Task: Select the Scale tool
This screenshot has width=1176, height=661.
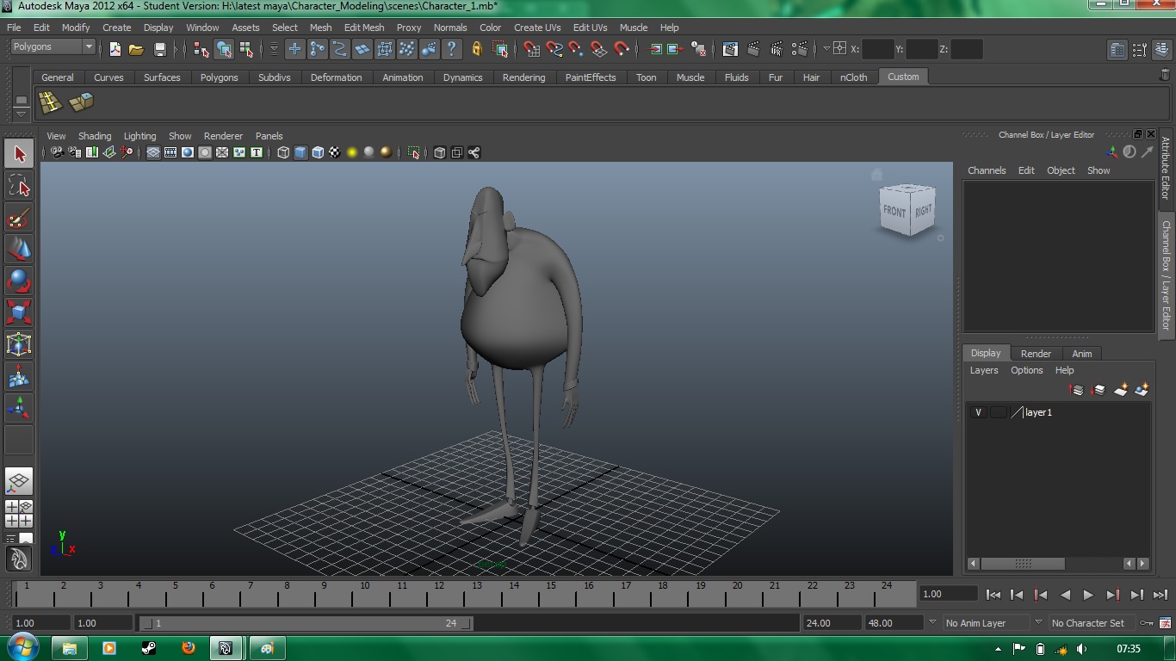Action: [19, 312]
